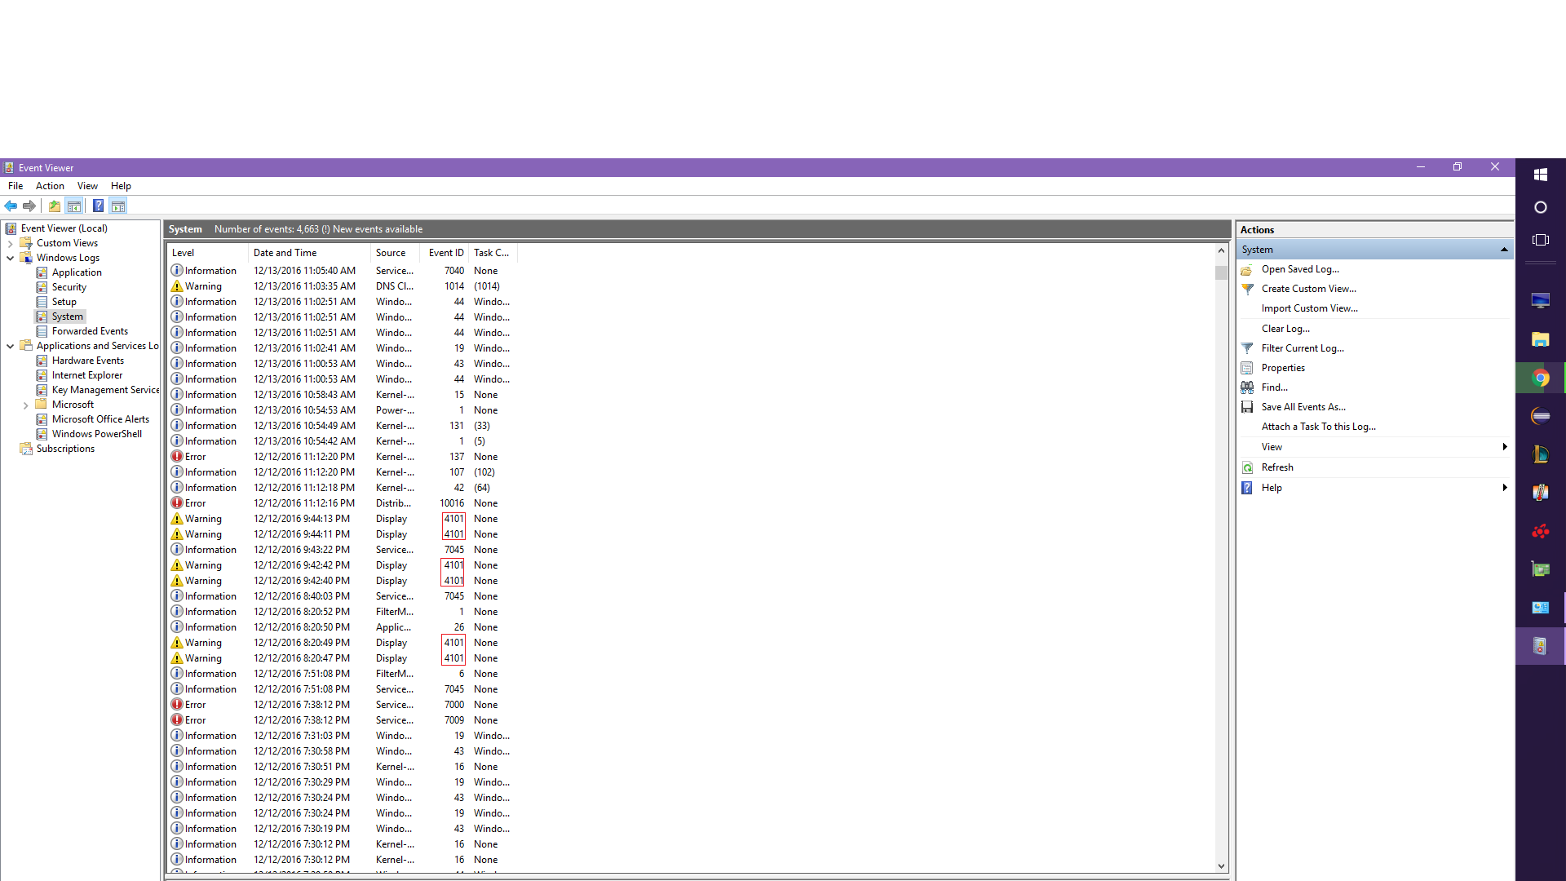Collapse Applications and Services Logs node
Image resolution: width=1566 pixels, height=881 pixels.
pyautogui.click(x=10, y=346)
